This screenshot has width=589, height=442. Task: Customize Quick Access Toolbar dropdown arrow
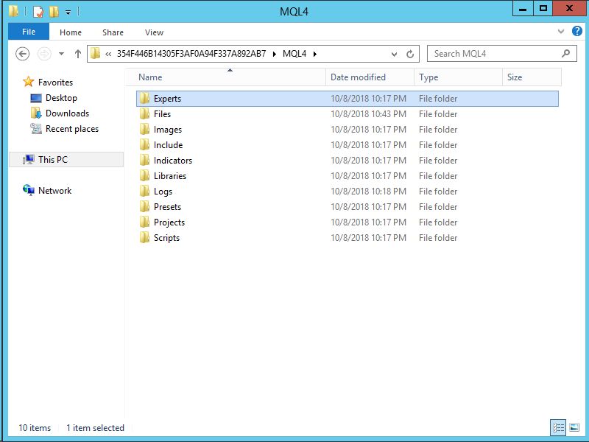(68, 12)
